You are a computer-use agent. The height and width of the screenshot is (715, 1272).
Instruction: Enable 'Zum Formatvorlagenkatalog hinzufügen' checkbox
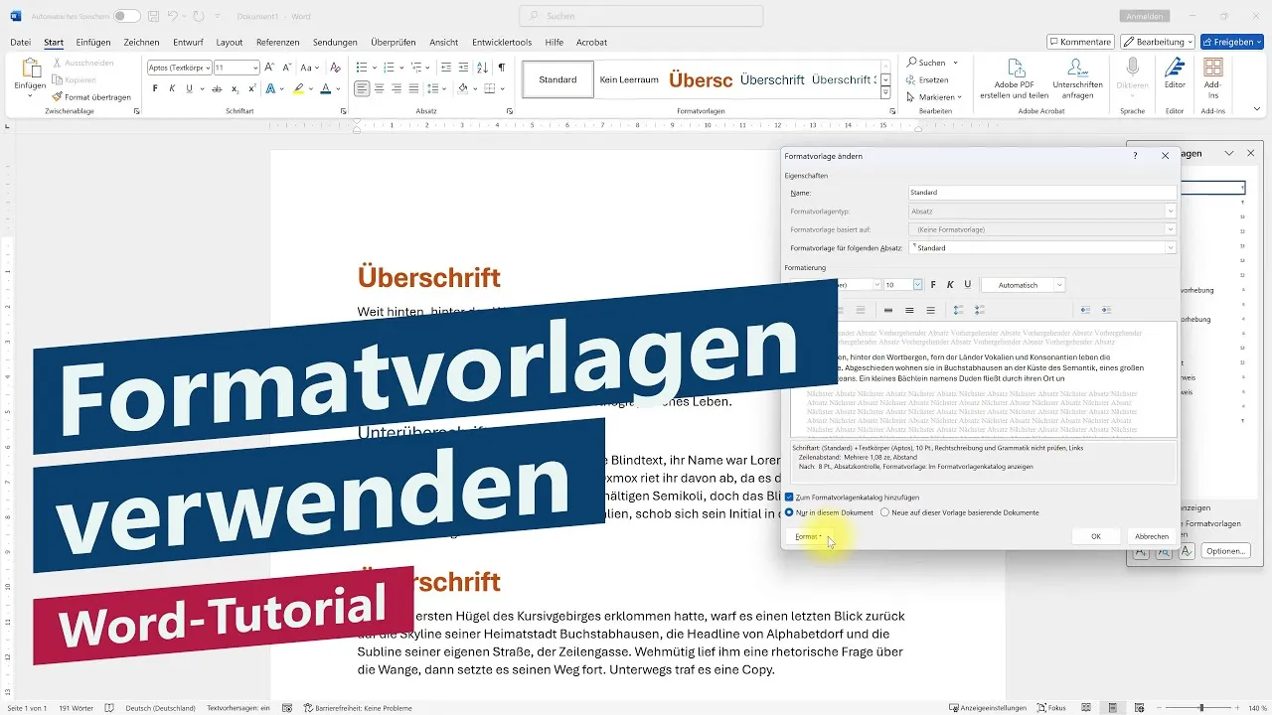point(788,497)
